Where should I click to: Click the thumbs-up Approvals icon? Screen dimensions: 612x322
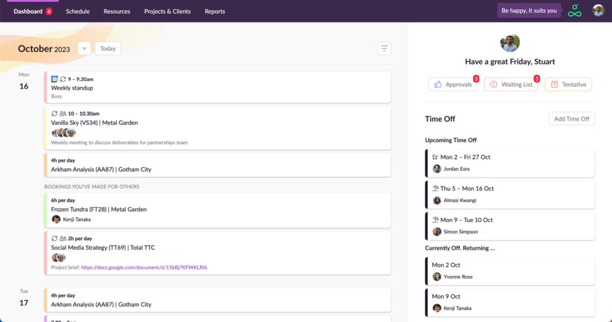pyautogui.click(x=438, y=84)
